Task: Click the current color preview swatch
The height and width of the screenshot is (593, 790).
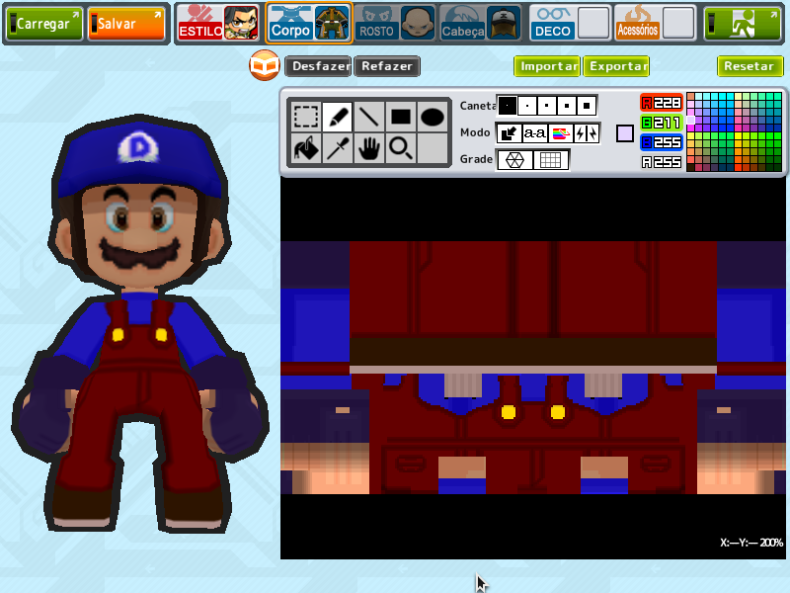Action: pos(625,133)
